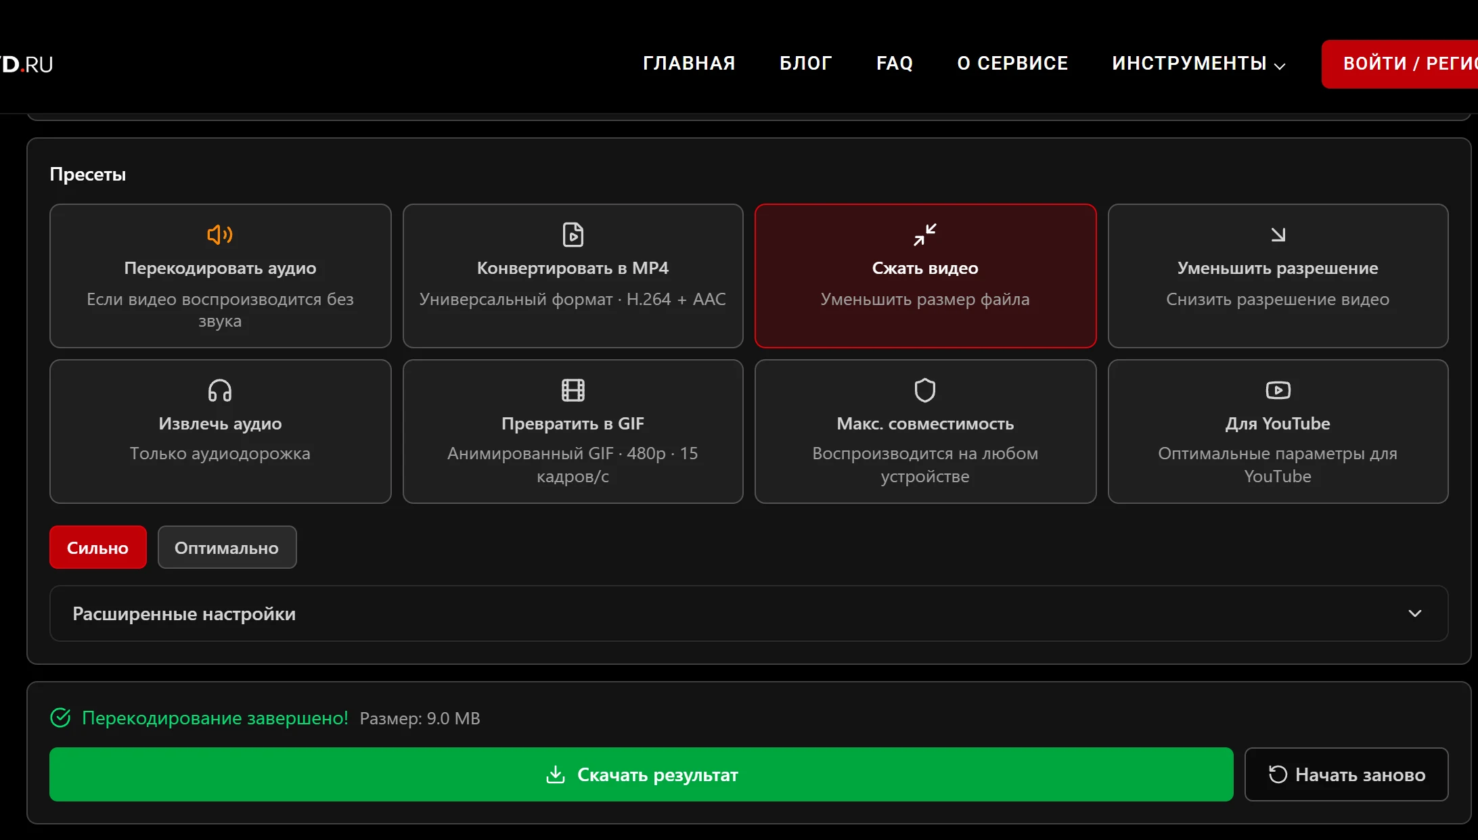Click the Перекодирование завершено! status message
The height and width of the screenshot is (840, 1478).
click(x=215, y=718)
